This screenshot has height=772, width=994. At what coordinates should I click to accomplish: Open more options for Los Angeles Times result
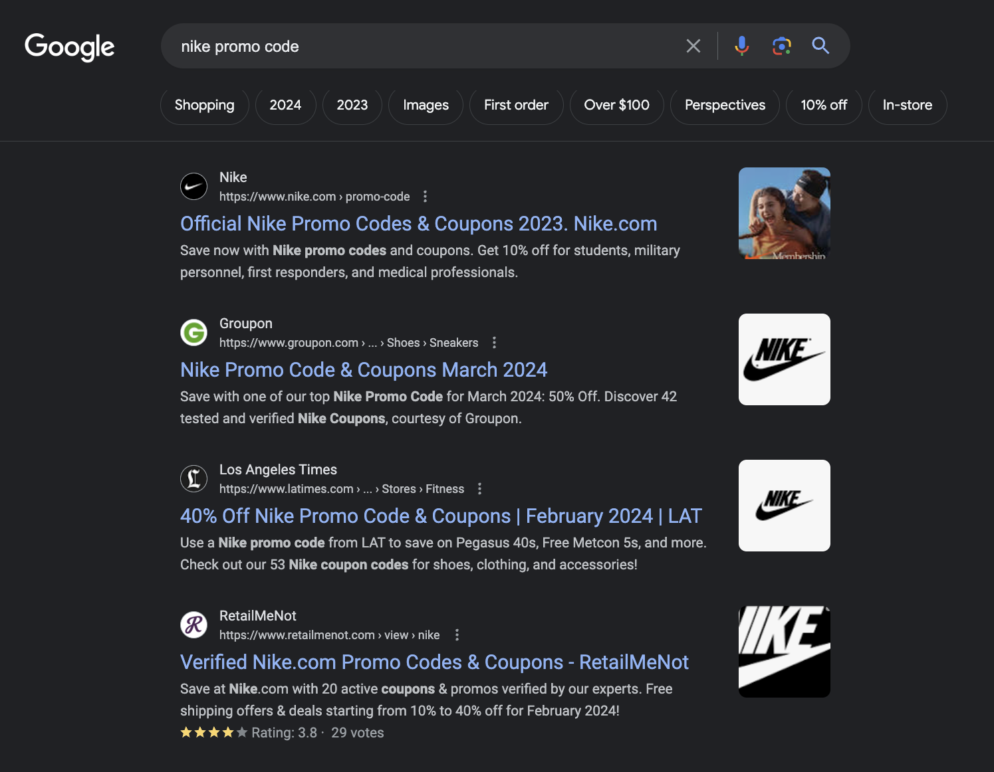point(480,489)
